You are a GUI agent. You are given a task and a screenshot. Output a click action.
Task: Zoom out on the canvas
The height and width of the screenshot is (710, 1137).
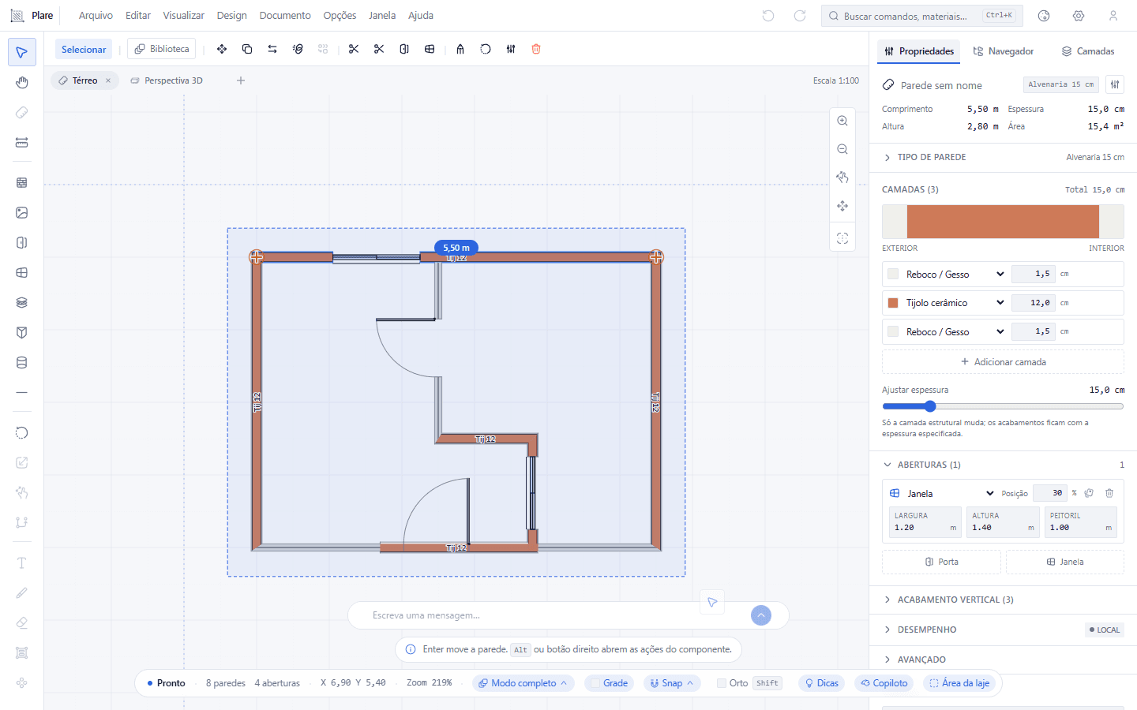tap(842, 149)
